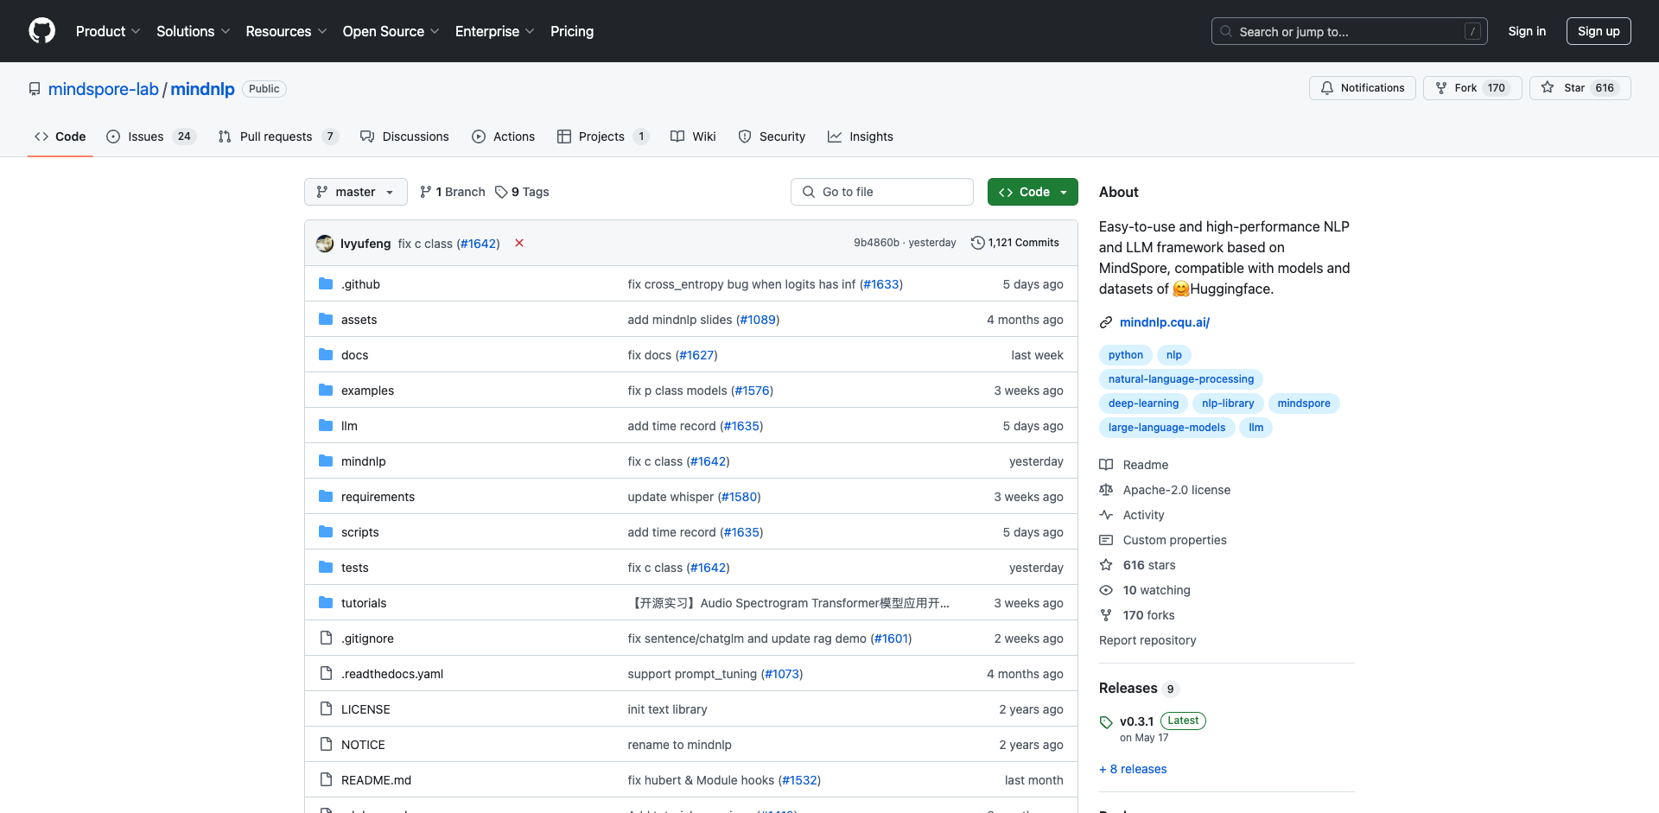Open the Wiki book icon tab
1659x813 pixels.
point(677,137)
